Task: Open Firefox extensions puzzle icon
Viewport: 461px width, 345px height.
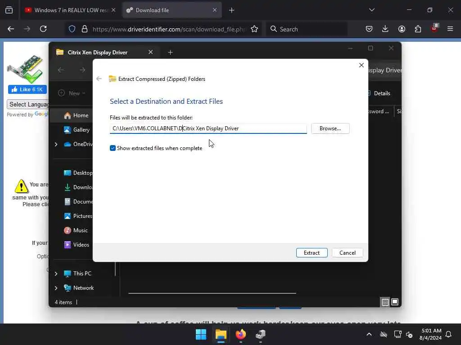Action: pyautogui.click(x=418, y=29)
